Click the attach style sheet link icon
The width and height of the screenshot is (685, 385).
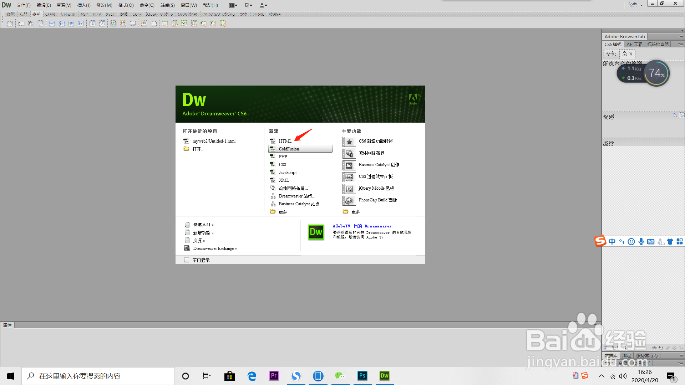tap(654, 348)
